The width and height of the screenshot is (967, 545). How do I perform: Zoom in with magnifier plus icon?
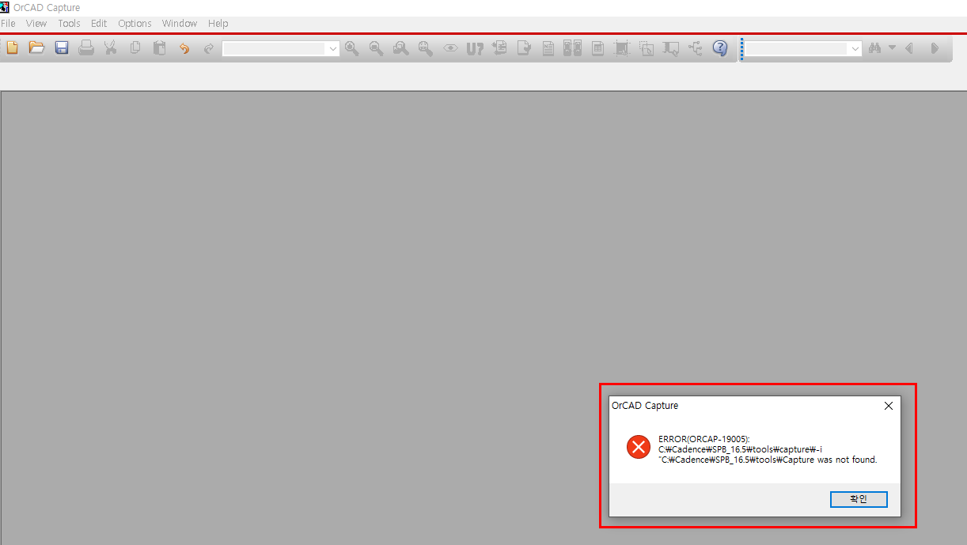[352, 48]
